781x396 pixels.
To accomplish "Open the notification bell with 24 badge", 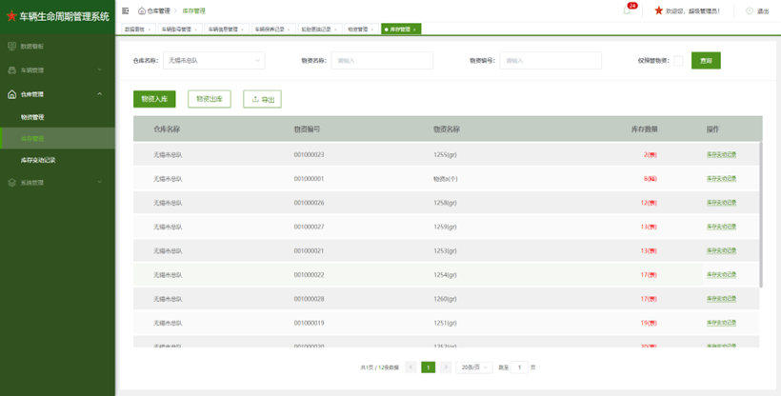I will click(x=627, y=10).
